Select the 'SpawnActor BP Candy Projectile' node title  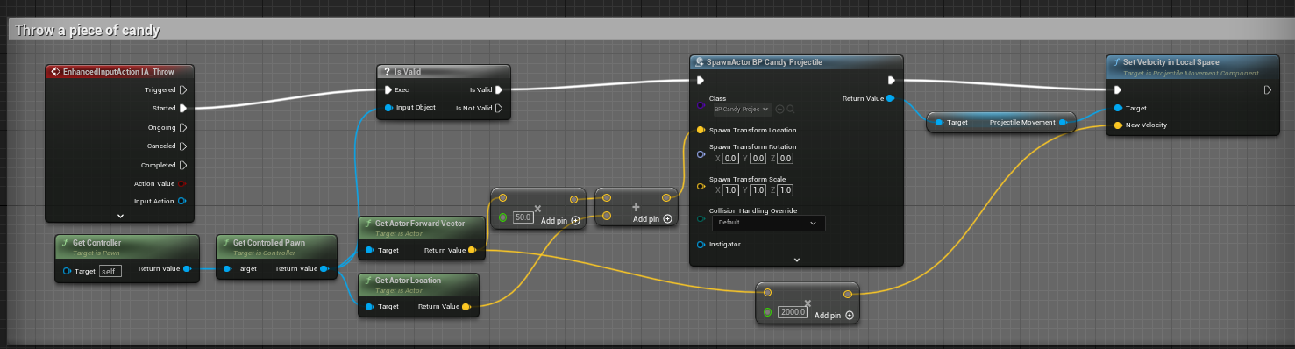point(765,62)
